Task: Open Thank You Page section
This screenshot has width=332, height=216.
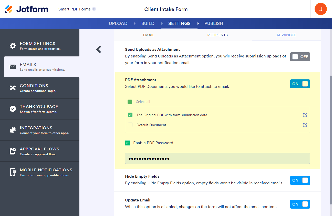Action: 40,109
